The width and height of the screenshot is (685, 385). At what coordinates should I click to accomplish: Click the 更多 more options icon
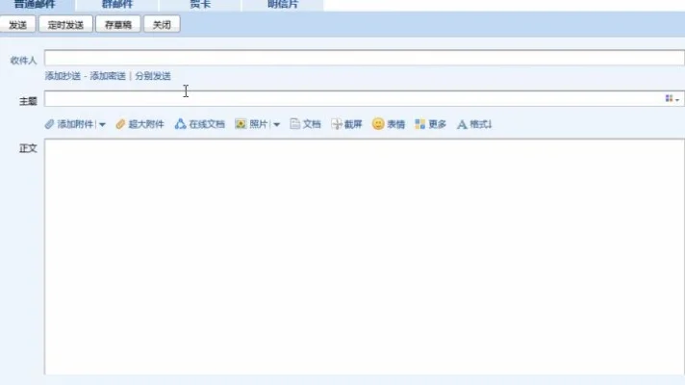point(420,124)
